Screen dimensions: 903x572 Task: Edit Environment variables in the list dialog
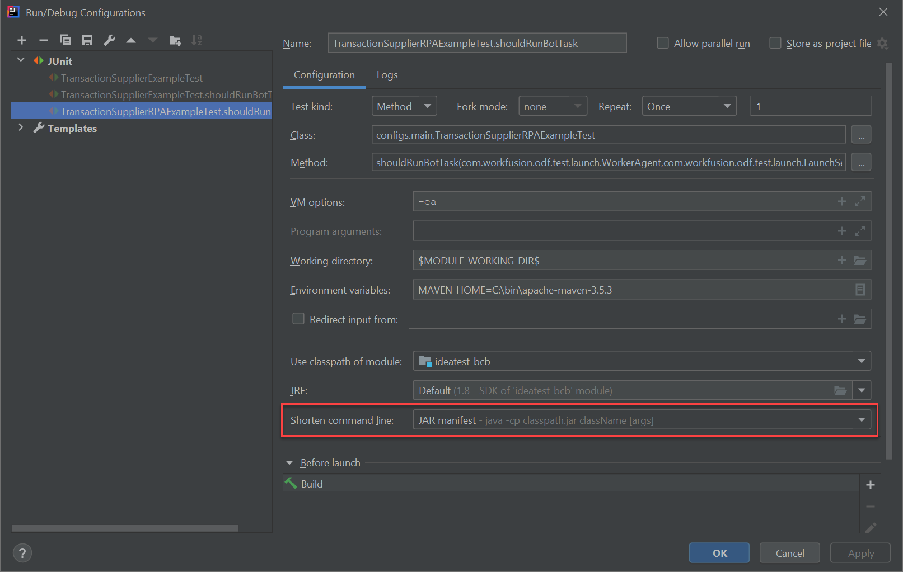[860, 290]
